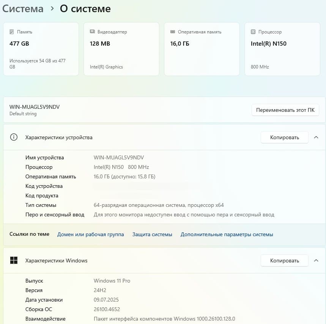Click the Ссылки по теме label
The image size is (326, 324).
pos(29,234)
